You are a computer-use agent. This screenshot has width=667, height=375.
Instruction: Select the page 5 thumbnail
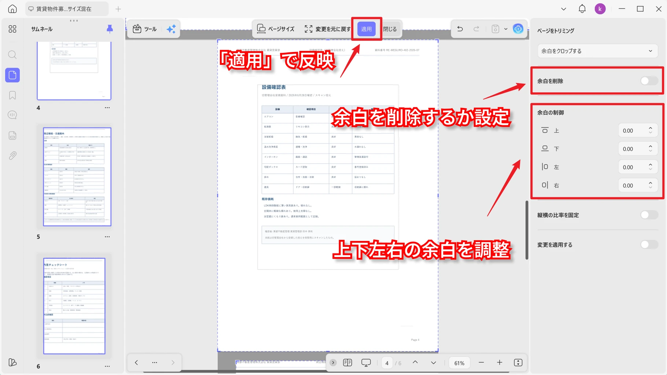pyautogui.click(x=77, y=177)
